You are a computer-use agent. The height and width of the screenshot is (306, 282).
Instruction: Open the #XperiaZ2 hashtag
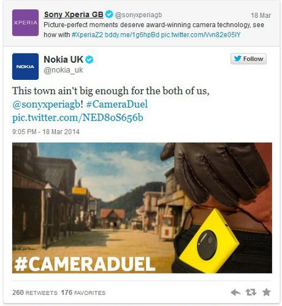coord(87,34)
